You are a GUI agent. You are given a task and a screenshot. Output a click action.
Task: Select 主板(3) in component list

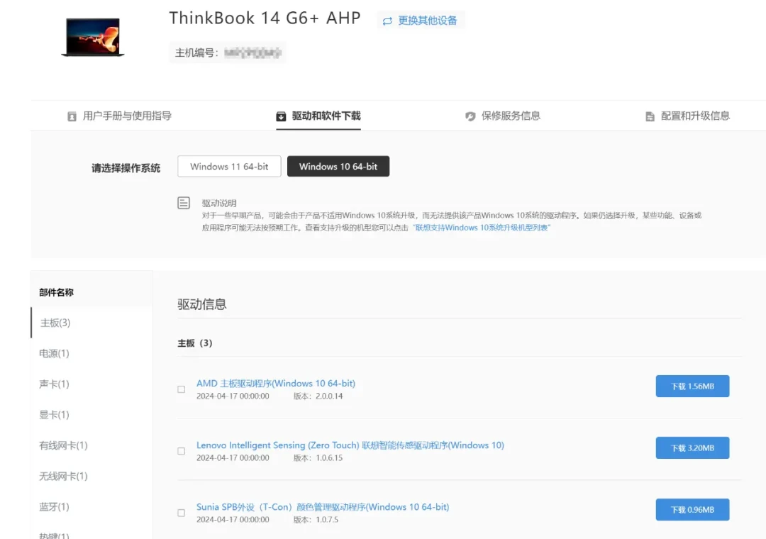pyautogui.click(x=55, y=323)
